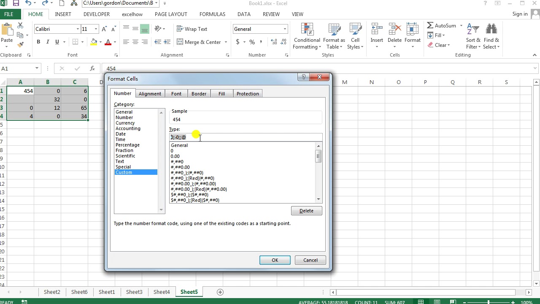
Task: Click the Orientation icon
Action: pos(158,29)
